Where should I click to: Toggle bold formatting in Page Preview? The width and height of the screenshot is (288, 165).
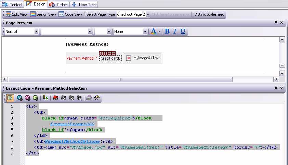click(167, 31)
